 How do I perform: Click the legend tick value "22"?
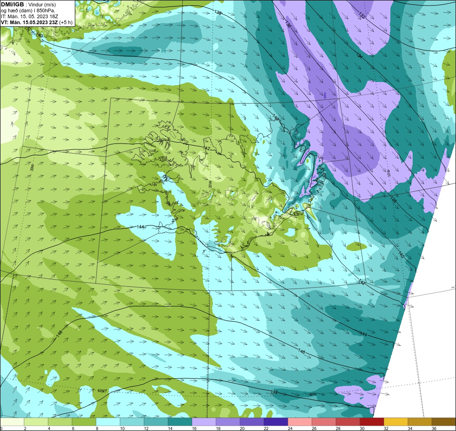click(x=266, y=428)
